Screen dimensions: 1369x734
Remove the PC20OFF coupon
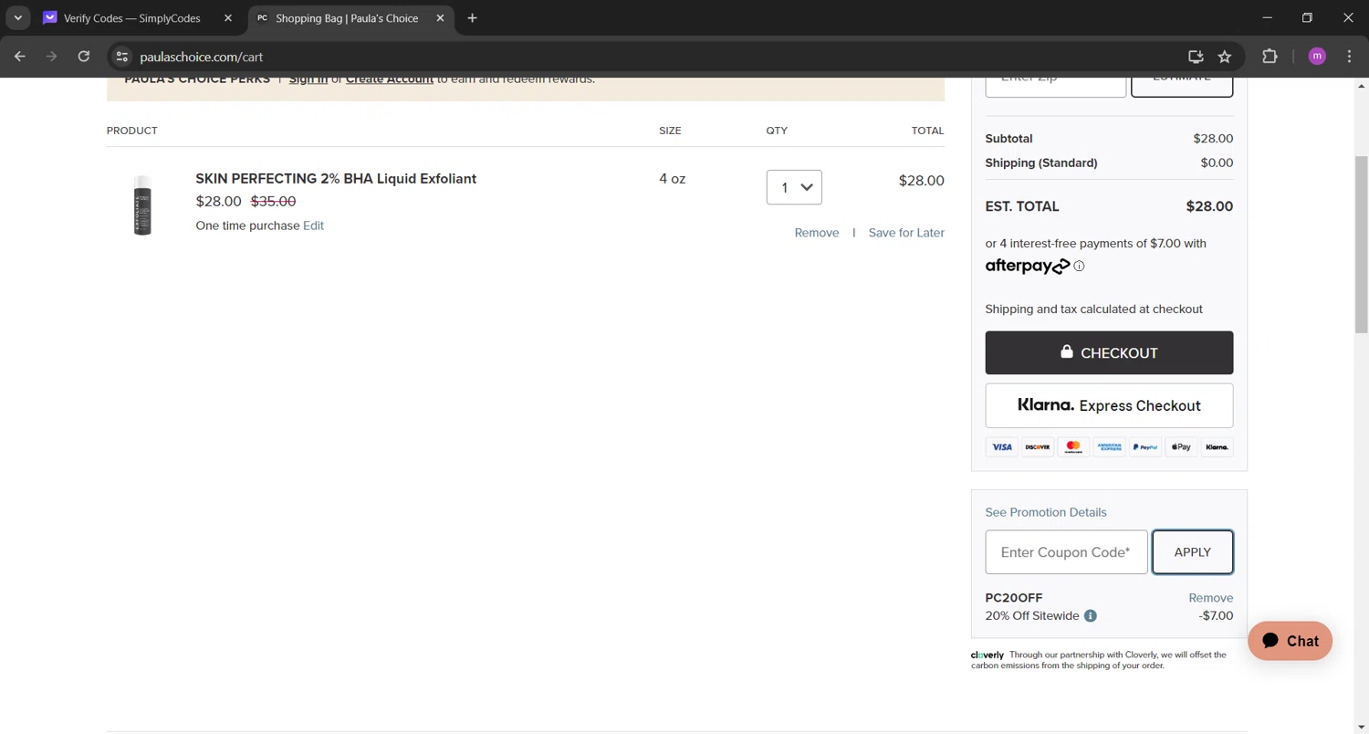1211,598
